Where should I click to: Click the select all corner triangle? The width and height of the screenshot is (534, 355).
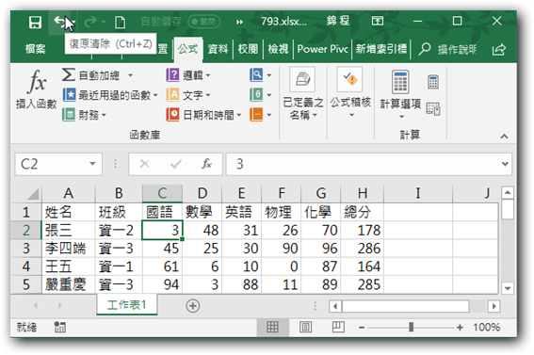(x=33, y=194)
